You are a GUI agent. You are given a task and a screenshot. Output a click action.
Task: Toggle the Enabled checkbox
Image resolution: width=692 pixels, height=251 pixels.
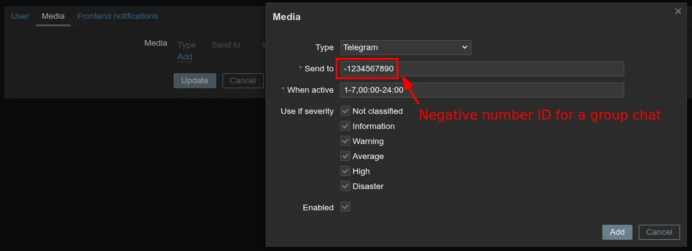pyautogui.click(x=345, y=207)
